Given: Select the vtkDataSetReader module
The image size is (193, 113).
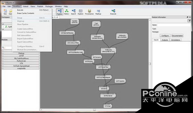Looking at the screenshot, I should point(67,33).
